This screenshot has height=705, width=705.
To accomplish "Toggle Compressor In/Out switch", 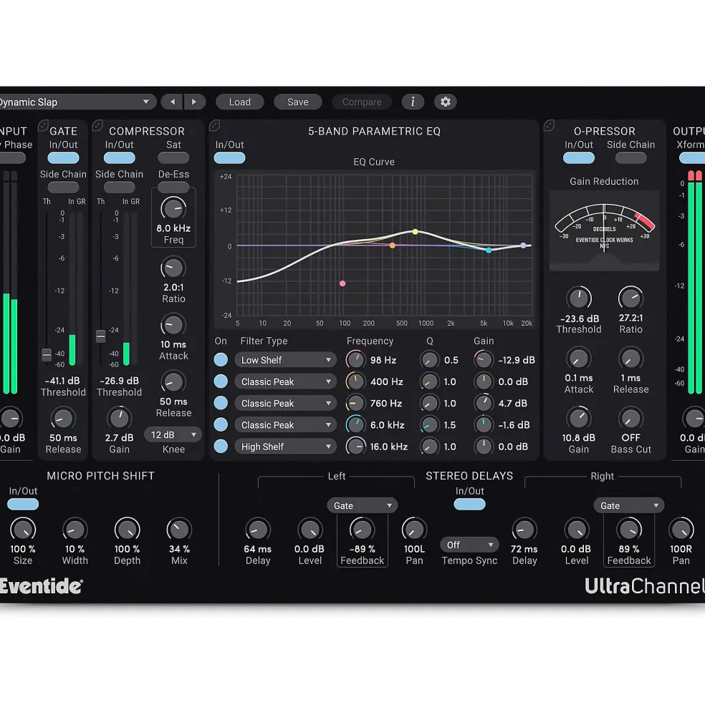I will coord(120,157).
